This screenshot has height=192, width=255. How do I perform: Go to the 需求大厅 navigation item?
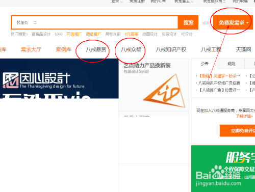(31, 49)
